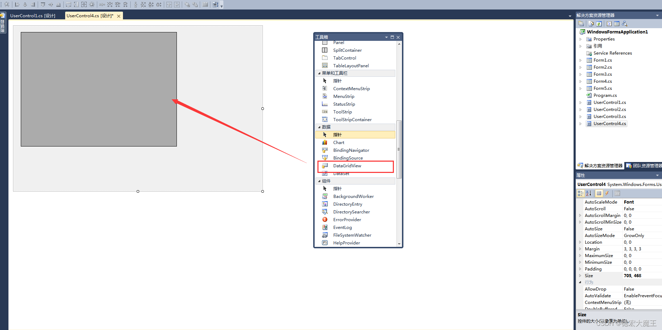
Task: Click the Align Centers layout icon
Action: tap(25, 5)
